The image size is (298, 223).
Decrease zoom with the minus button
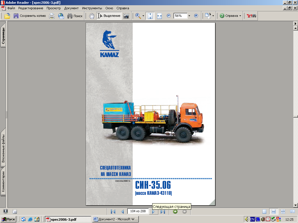168,16
